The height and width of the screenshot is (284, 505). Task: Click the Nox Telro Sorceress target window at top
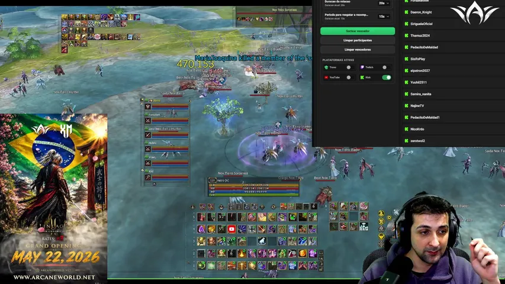(x=274, y=15)
